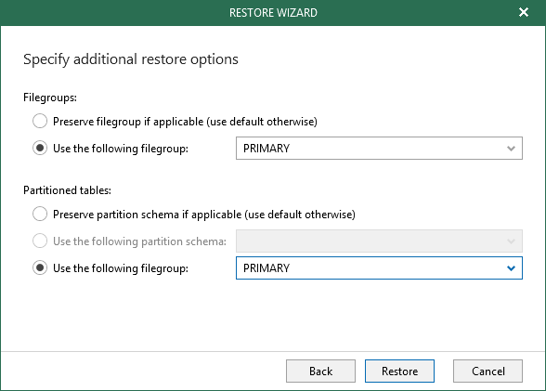Select Partitioned tables 'Use the following filegroup' radio
The height and width of the screenshot is (391, 546).
tap(40, 267)
